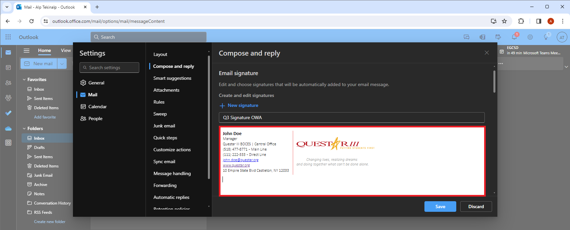Screen dimensions: 570x230
Task: Open Customize actions settings
Action: pos(172,150)
